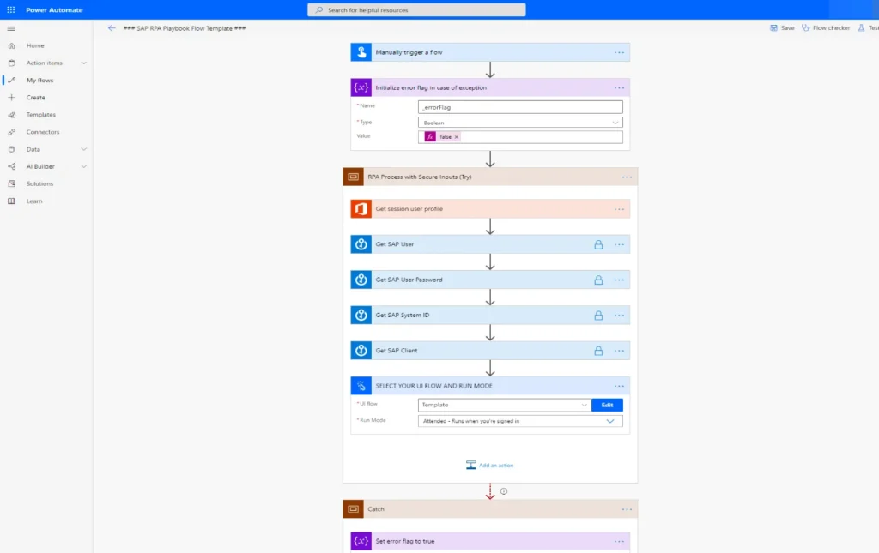Expand the AI Builder submenu chevron
The image size is (879, 553).
coord(83,166)
